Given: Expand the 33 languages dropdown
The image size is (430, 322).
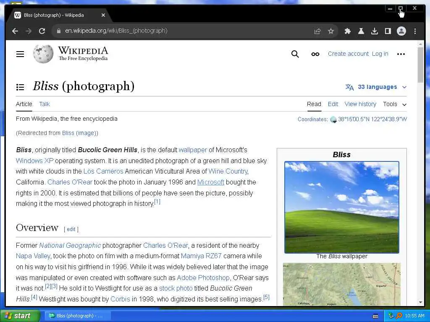Looking at the screenshot, I should click(x=376, y=87).
